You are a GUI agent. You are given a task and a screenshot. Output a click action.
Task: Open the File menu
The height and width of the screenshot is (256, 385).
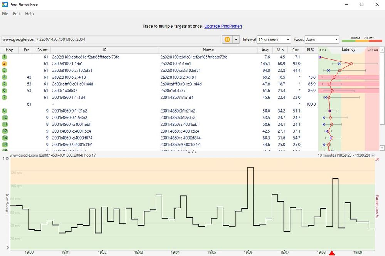point(5,14)
